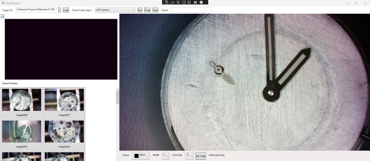Click the 'Scale (px/mm)' label
This screenshot has width=370, height=161.
click(217, 155)
